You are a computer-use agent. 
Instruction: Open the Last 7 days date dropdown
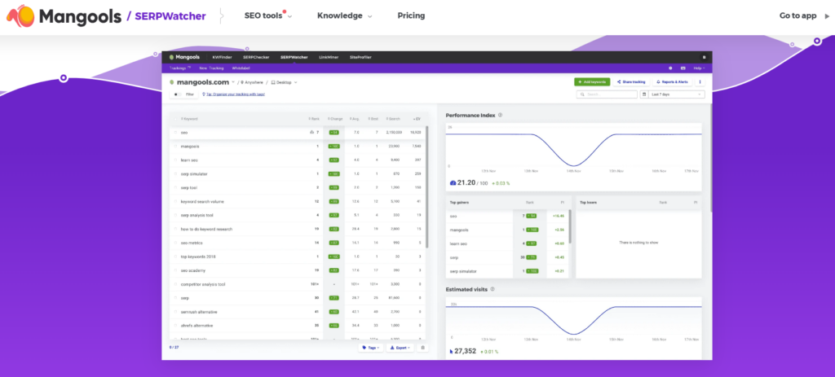(676, 94)
